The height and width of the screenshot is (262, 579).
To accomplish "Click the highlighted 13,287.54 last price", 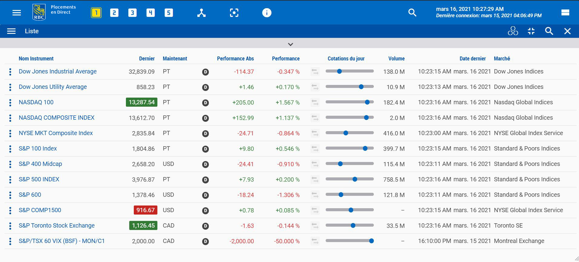I will (142, 102).
